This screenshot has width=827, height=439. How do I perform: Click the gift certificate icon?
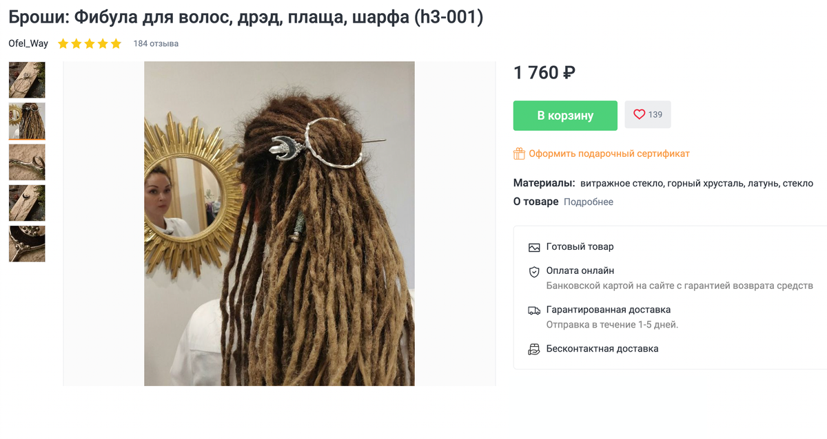click(519, 153)
